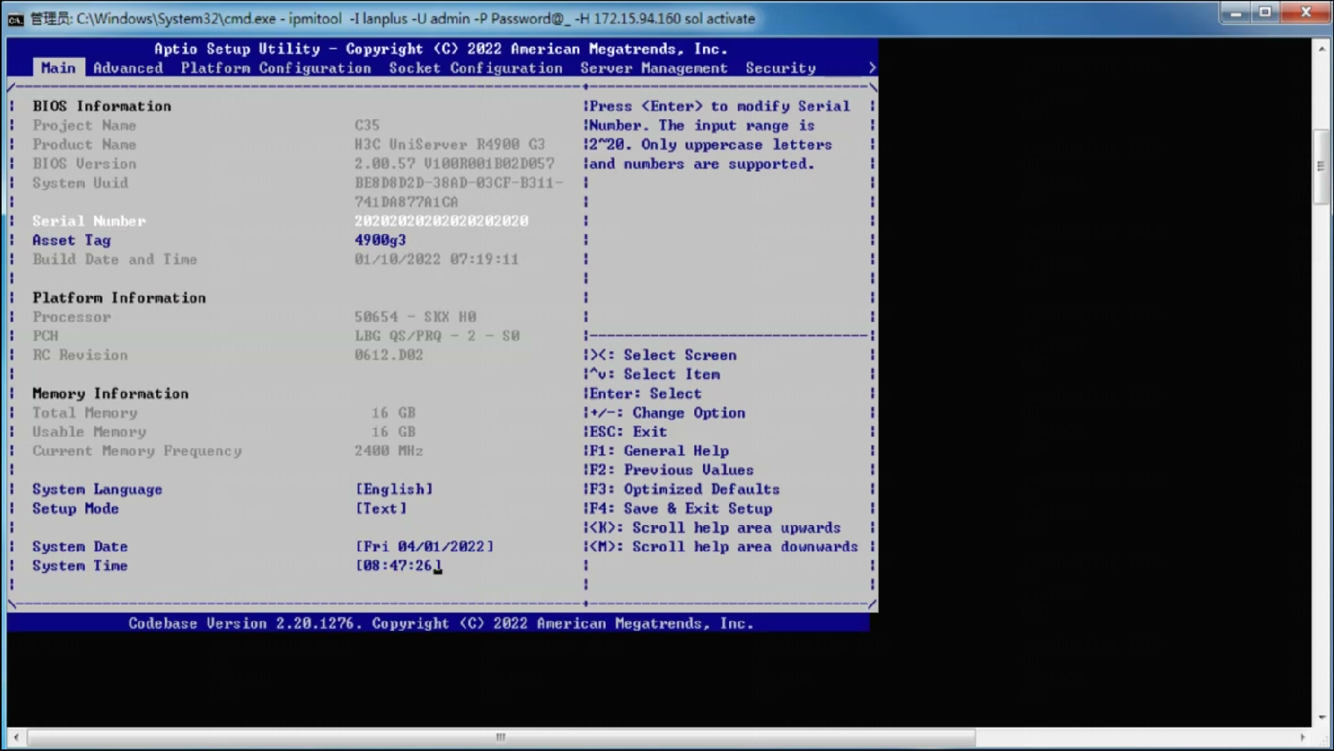The image size is (1334, 751).
Task: Click the right arrow after Security tab
Action: point(872,68)
